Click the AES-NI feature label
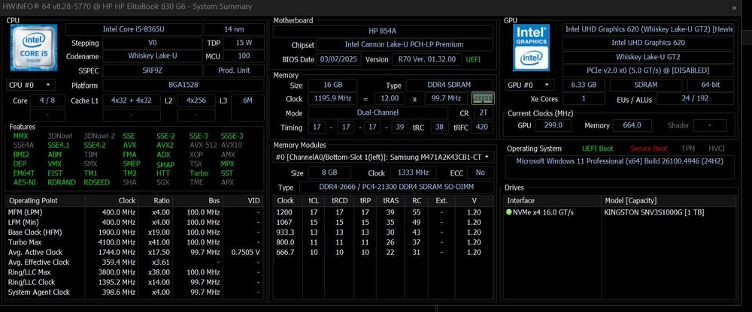 [x=24, y=182]
